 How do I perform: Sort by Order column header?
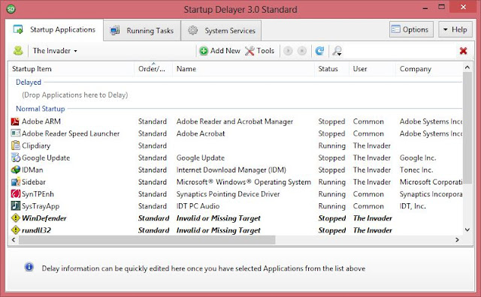coord(153,69)
